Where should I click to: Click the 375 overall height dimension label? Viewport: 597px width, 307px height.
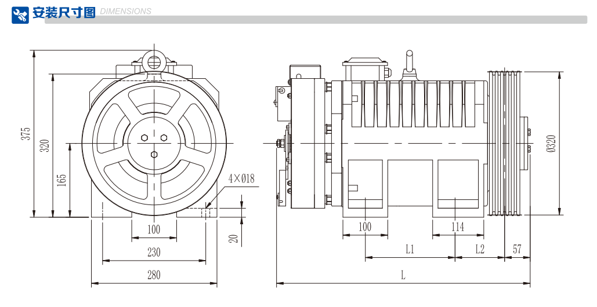tap(26, 133)
